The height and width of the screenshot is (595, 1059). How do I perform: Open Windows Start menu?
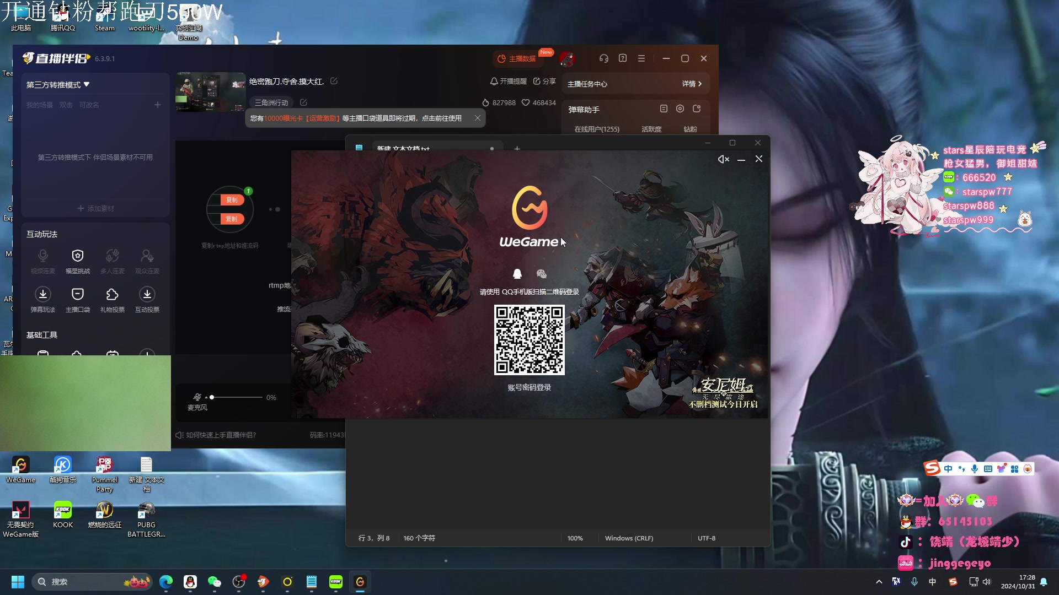18,582
